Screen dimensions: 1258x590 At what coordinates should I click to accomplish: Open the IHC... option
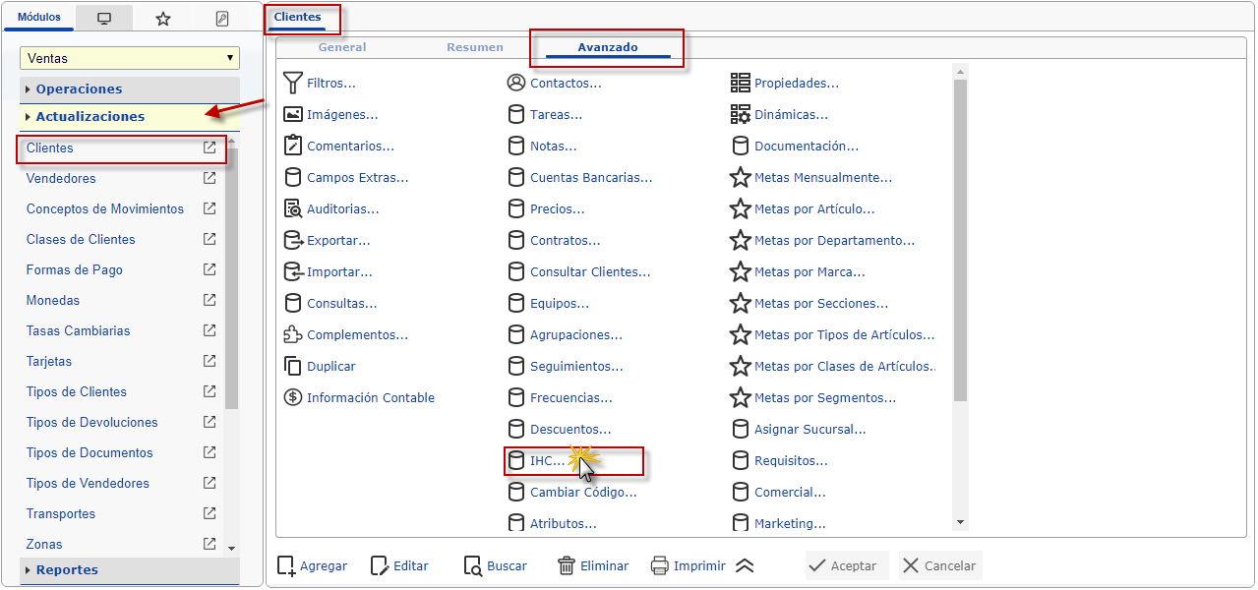548,460
